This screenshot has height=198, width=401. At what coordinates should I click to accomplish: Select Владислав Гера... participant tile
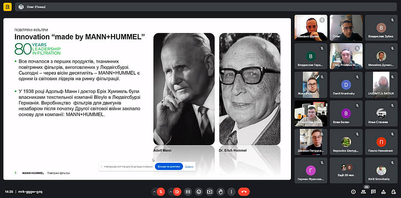coord(311,56)
